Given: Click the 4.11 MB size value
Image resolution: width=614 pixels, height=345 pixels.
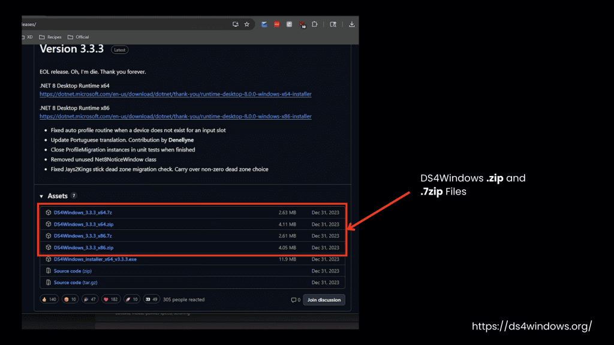Looking at the screenshot, I should point(287,225).
